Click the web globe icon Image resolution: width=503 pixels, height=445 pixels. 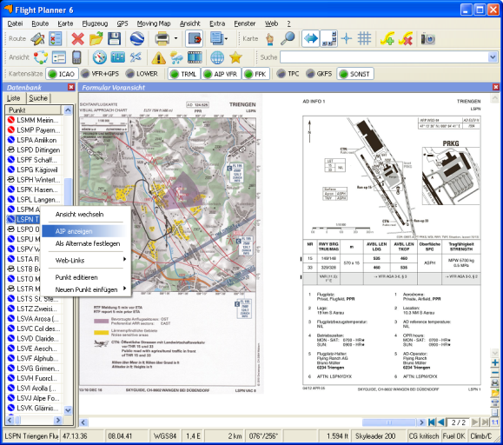coord(217,57)
